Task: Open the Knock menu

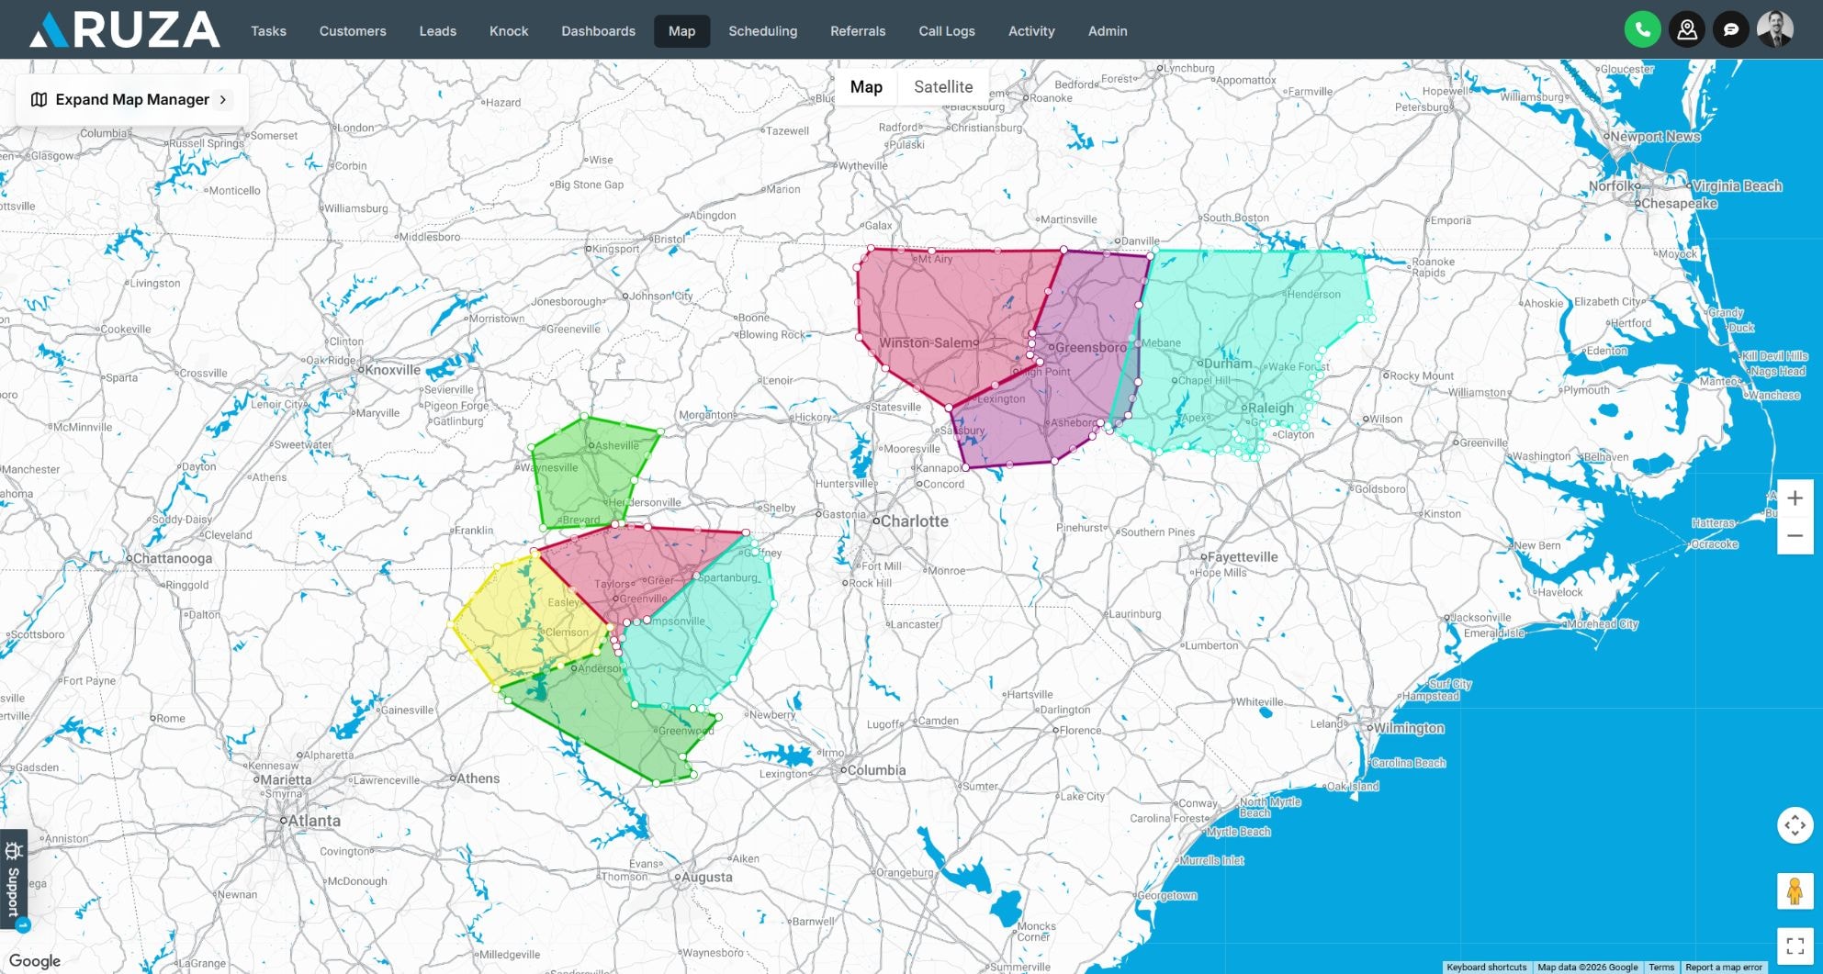Action: point(509,31)
